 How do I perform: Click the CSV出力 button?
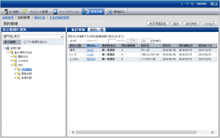(209, 24)
